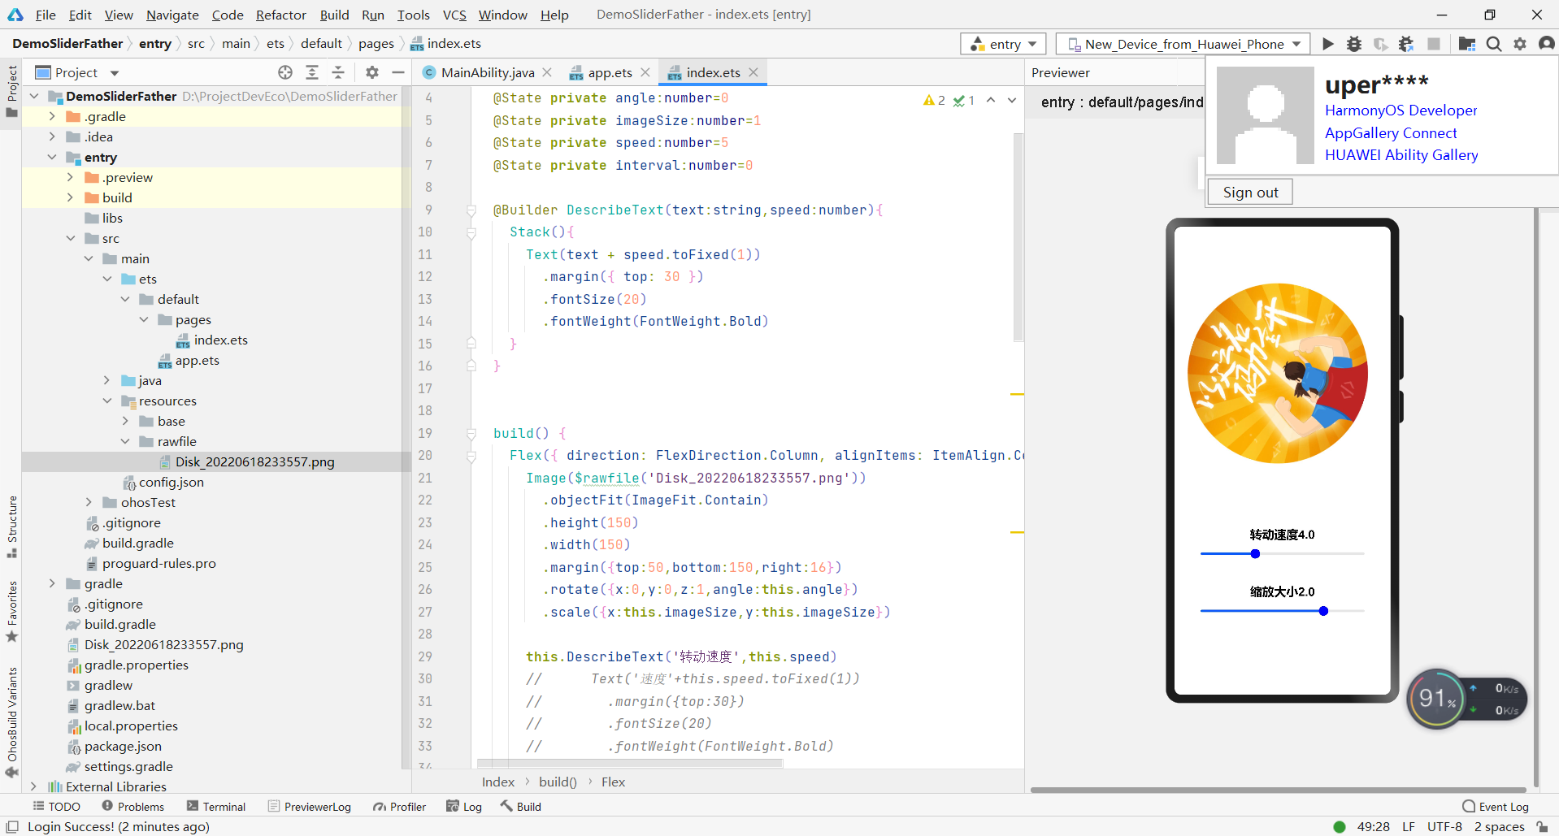Click the green status indicator in status bar
1559x836 pixels.
point(1340,827)
